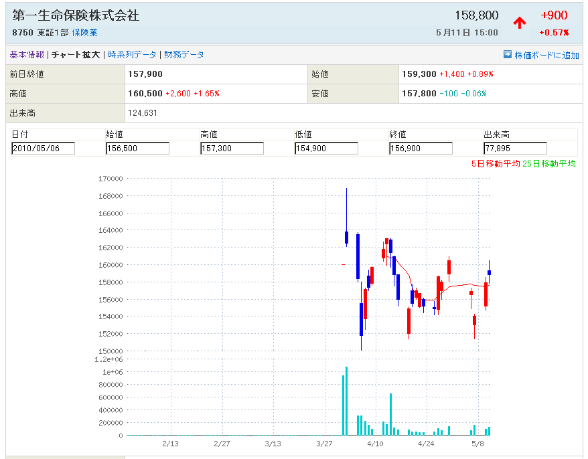
Task: Click the 第一生命保険株式会社 company name heading
Action: click(x=76, y=15)
